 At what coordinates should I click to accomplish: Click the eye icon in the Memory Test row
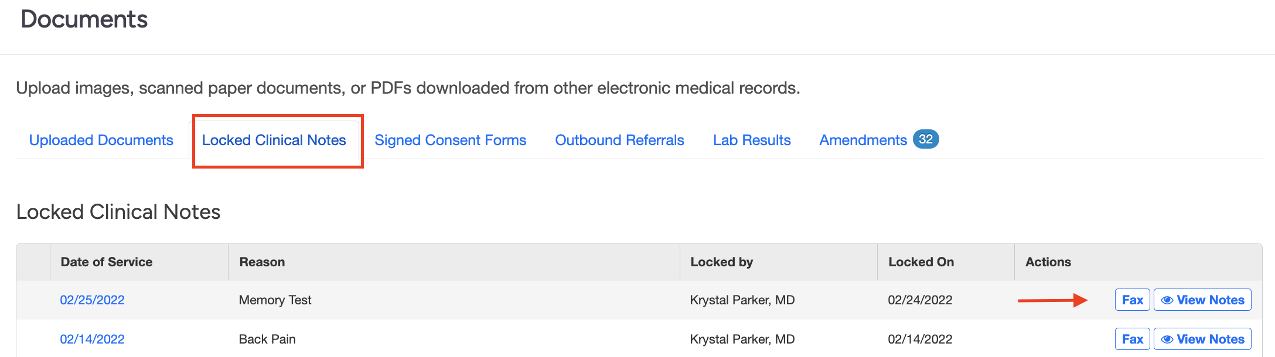click(1167, 300)
